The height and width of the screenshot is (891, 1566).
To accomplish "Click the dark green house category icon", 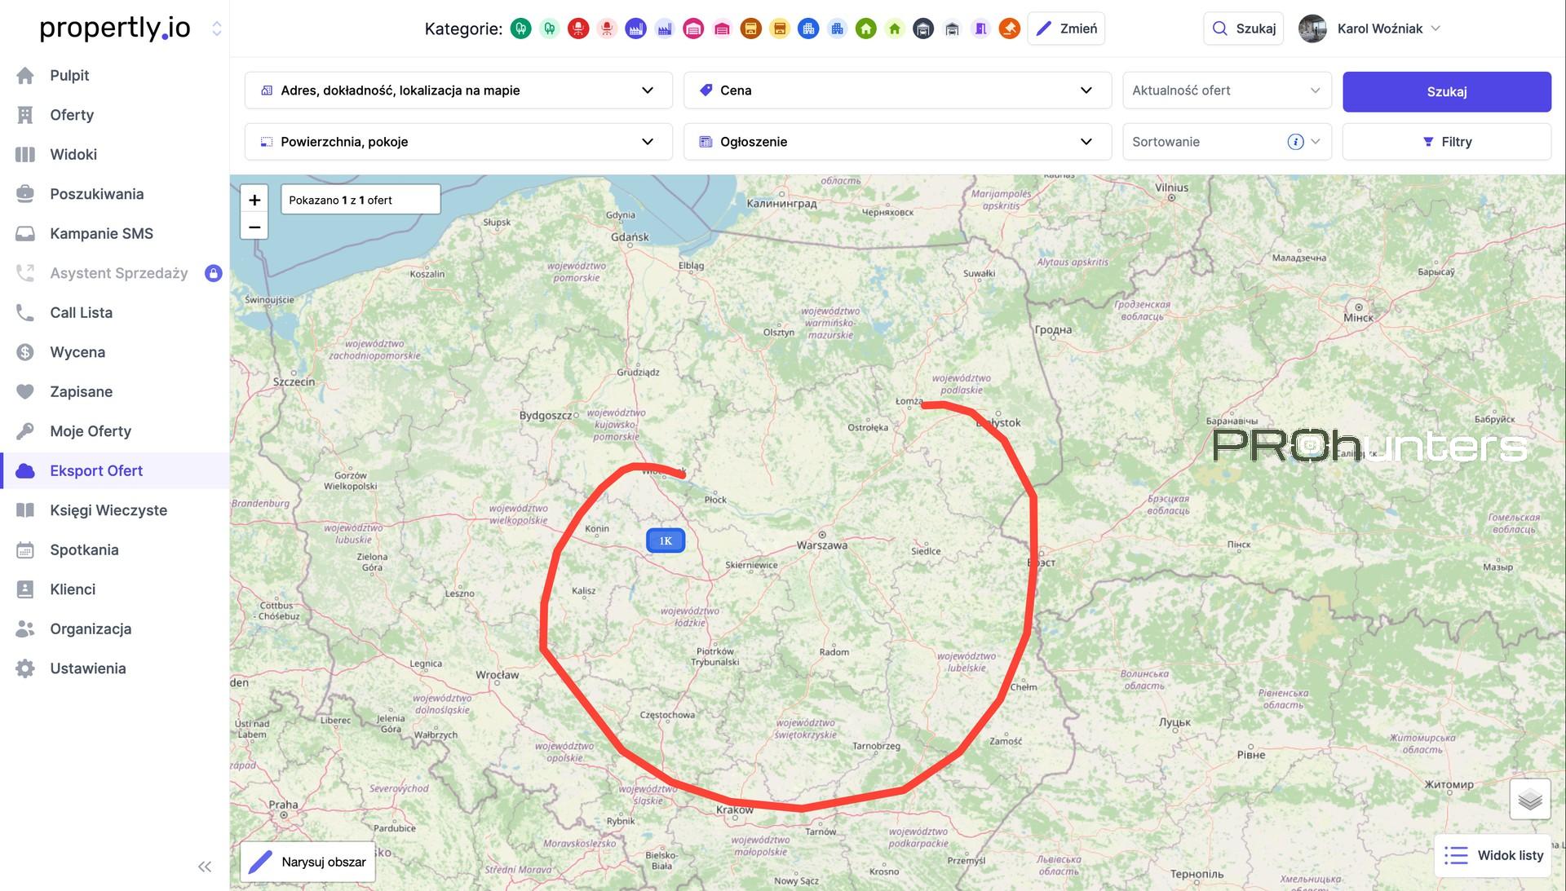I will coord(866,29).
